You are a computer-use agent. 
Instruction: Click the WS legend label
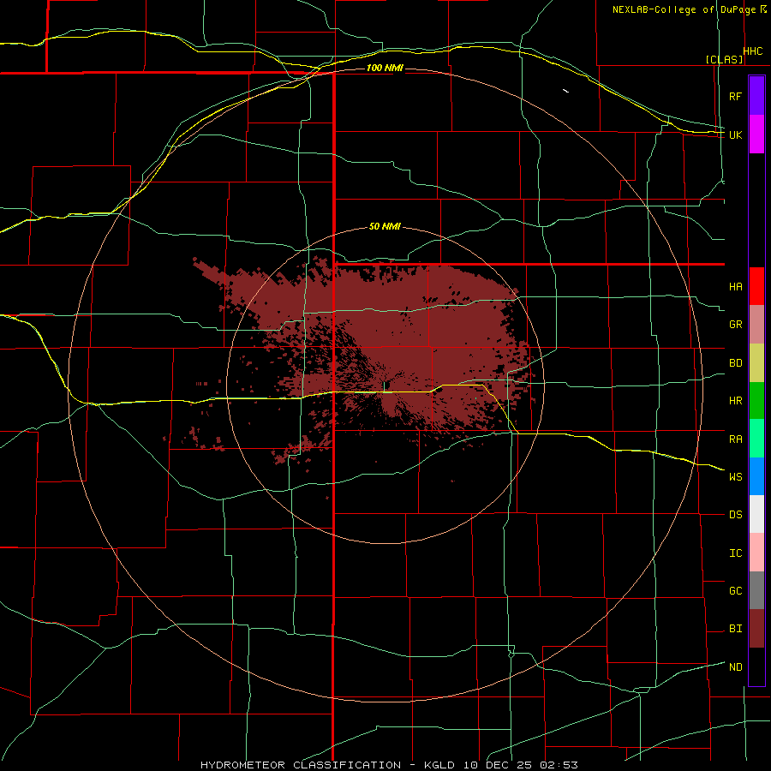pyautogui.click(x=735, y=477)
